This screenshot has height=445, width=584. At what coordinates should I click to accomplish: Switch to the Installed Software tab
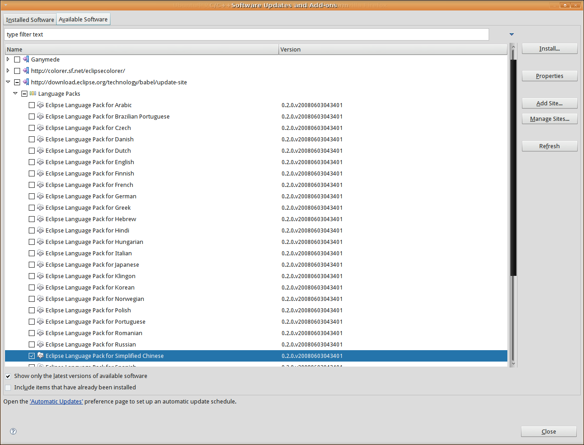tap(30, 20)
